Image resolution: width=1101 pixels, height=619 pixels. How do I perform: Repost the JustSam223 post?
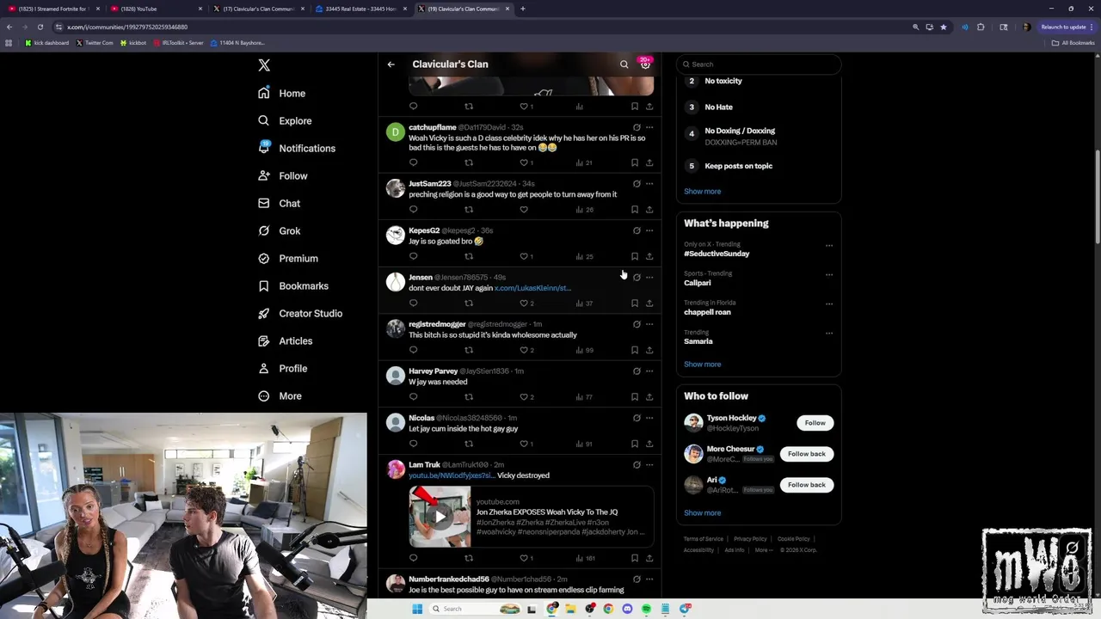469,209
